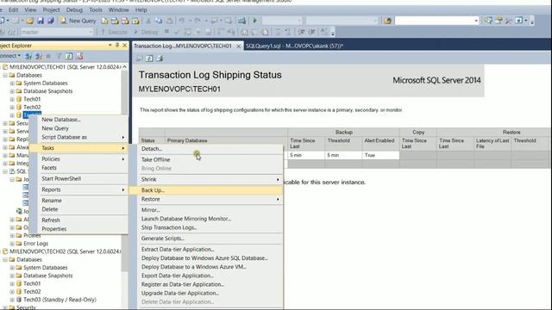Click the Analysis Services XMLA Query icon
The width and height of the screenshot is (552, 310).
[x=135, y=21]
